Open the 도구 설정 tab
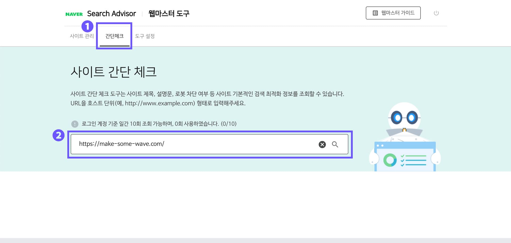 (x=145, y=36)
